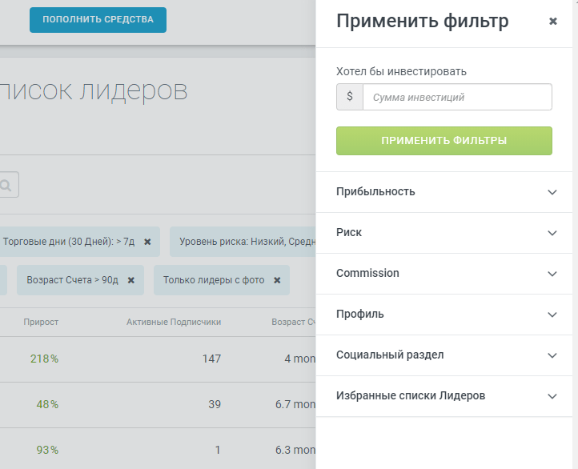Viewport: 578px width, 469px height.
Task: Expand the Commission filter section
Action: [552, 274]
